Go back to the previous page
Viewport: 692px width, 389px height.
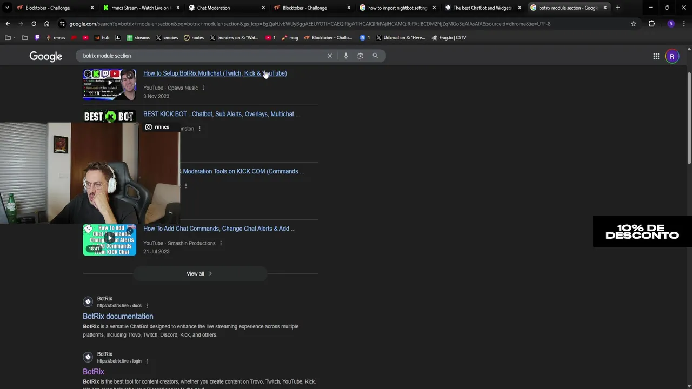coord(8,24)
